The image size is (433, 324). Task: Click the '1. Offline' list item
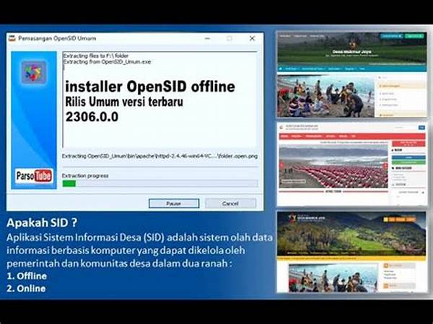point(27,276)
